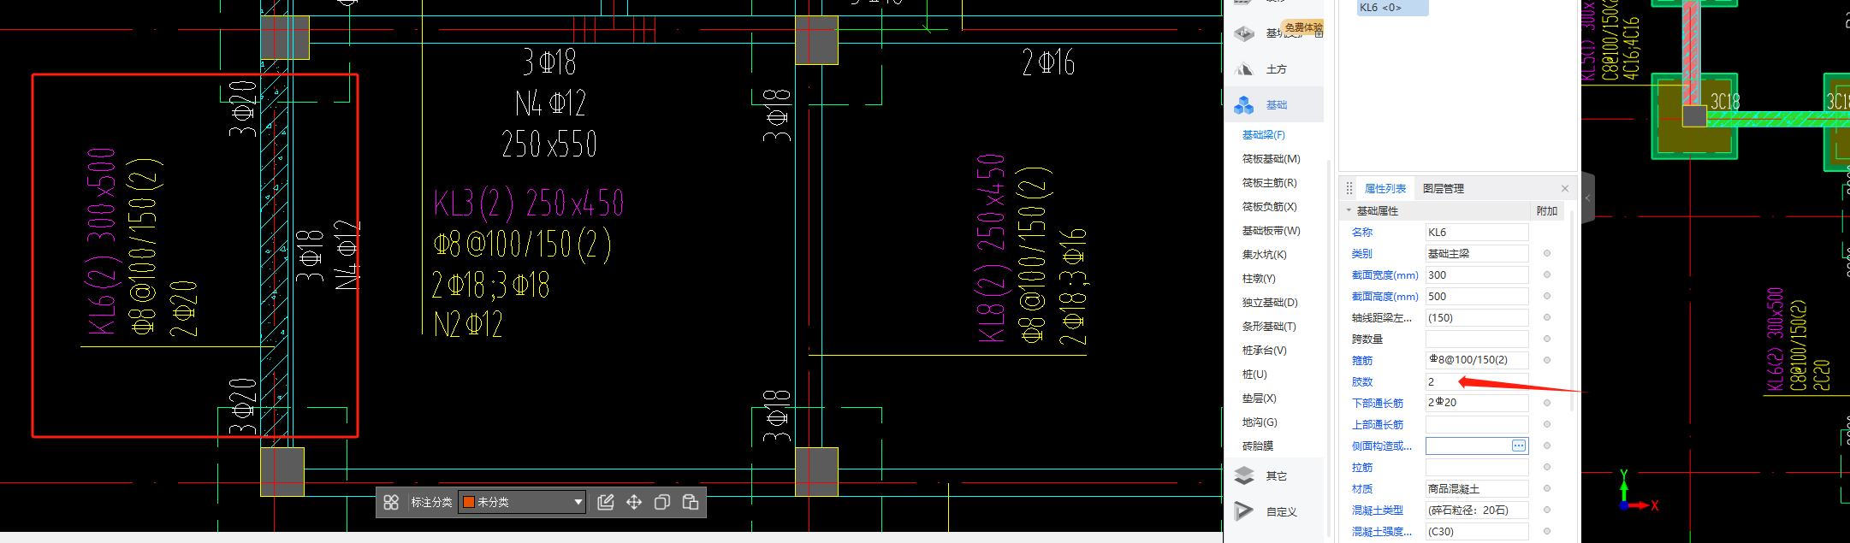Open the 未分类 annotation category dropdown
The image size is (1850, 543).
click(x=522, y=503)
